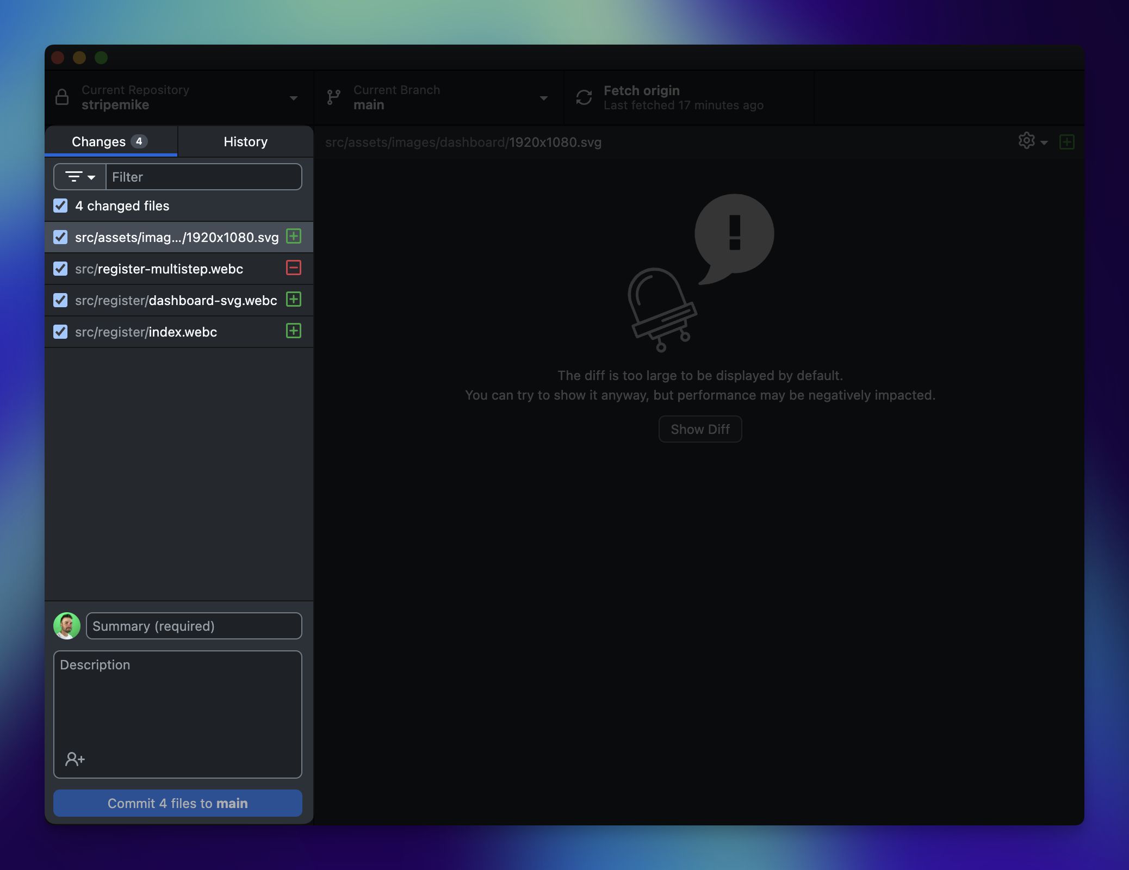Click the green fullscreen window button
Screen dimensions: 1129x870
[101, 58]
